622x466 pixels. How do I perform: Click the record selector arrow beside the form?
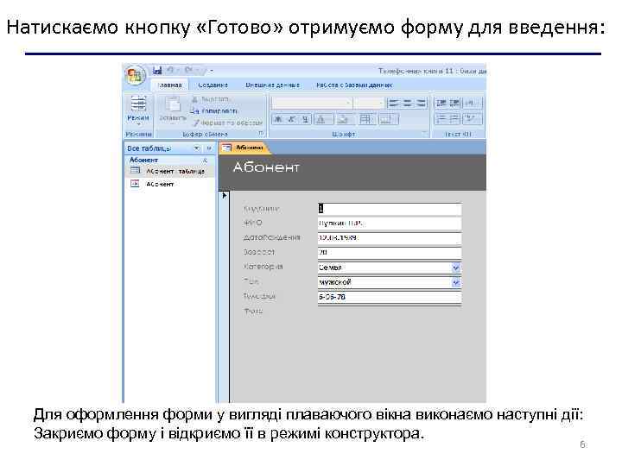point(224,195)
